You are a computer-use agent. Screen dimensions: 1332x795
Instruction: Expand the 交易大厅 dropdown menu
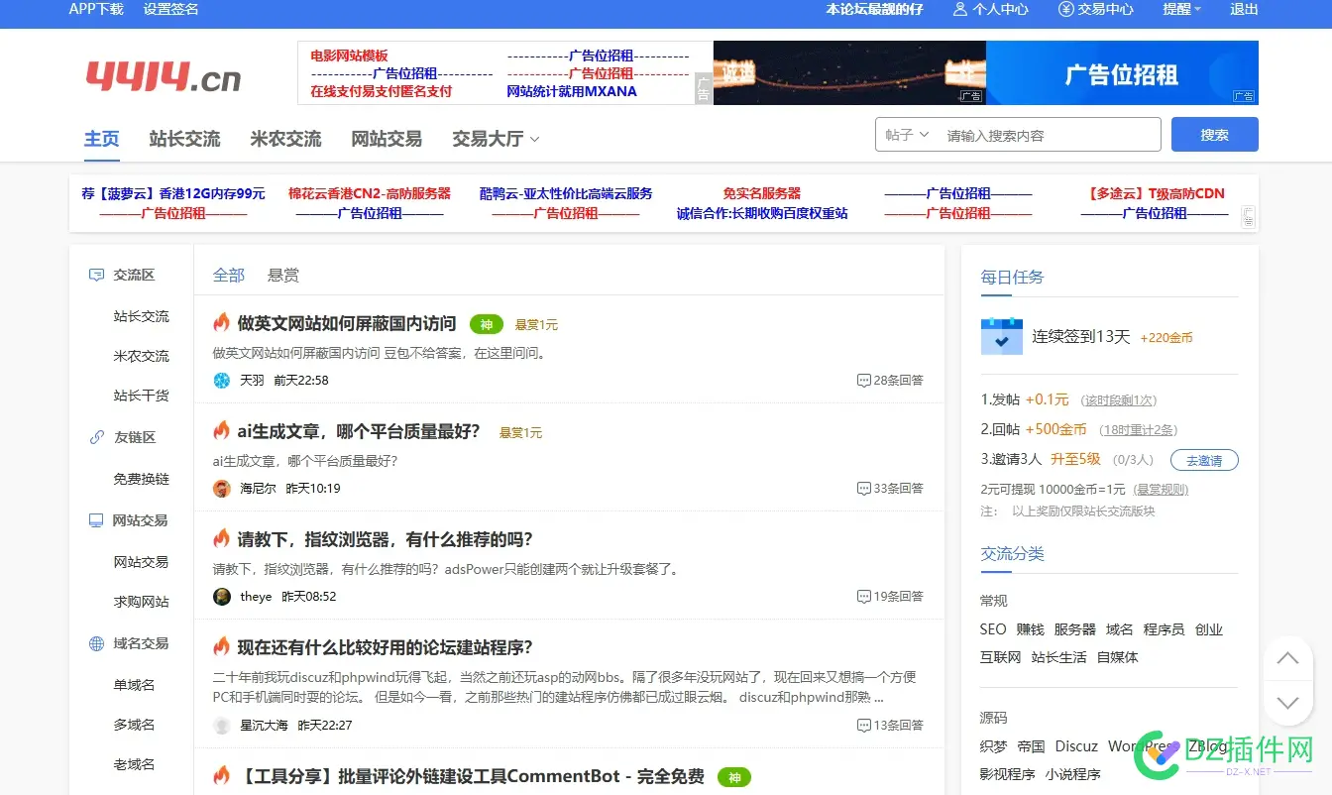495,139
